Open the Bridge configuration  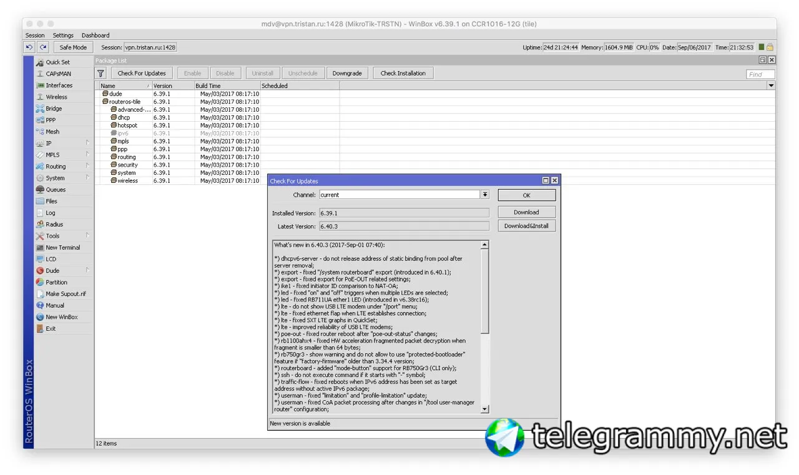coord(54,109)
